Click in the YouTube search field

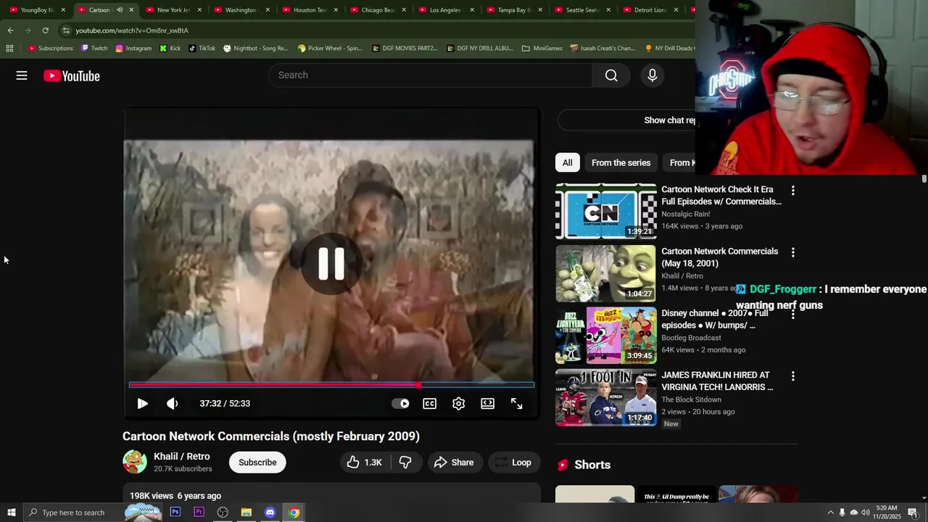431,75
